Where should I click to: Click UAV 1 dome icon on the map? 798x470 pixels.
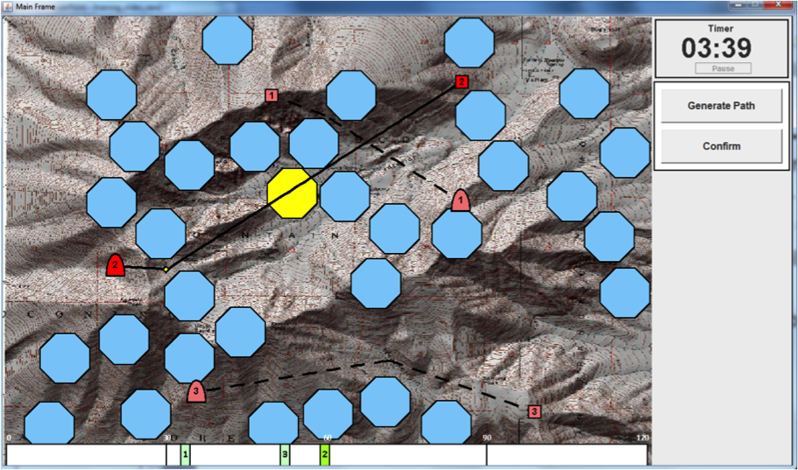pos(460,200)
